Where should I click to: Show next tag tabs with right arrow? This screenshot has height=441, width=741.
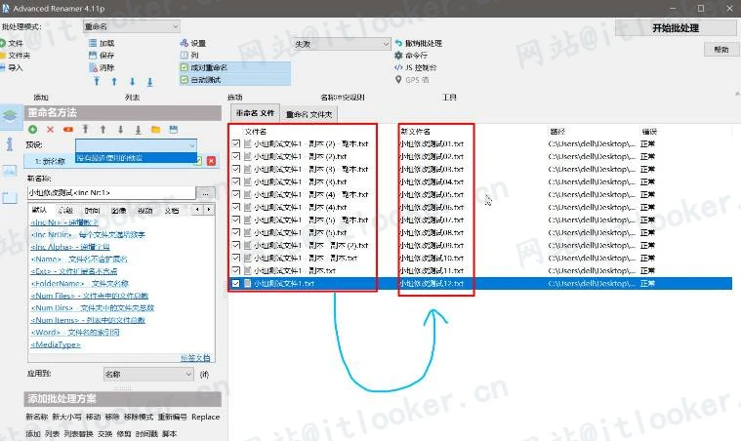click(208, 209)
